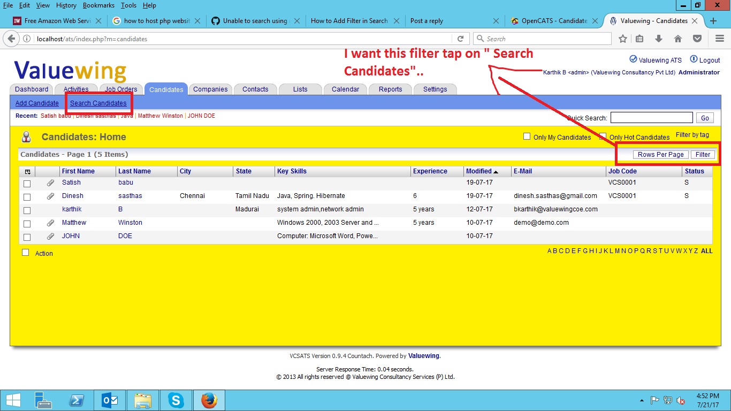Open the Filter by tag link
The image size is (731, 411).
[692, 135]
